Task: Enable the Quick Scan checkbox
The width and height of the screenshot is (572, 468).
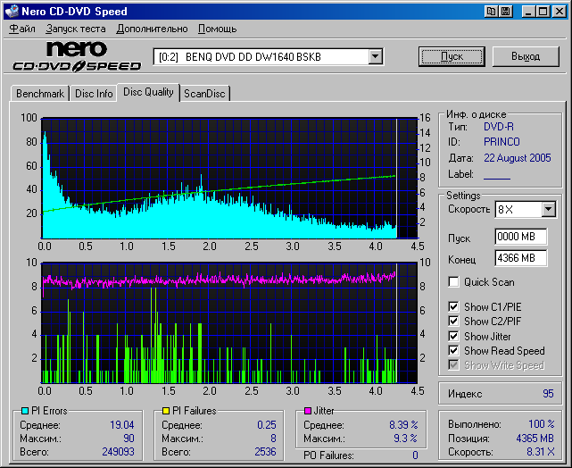Action: pyautogui.click(x=454, y=282)
